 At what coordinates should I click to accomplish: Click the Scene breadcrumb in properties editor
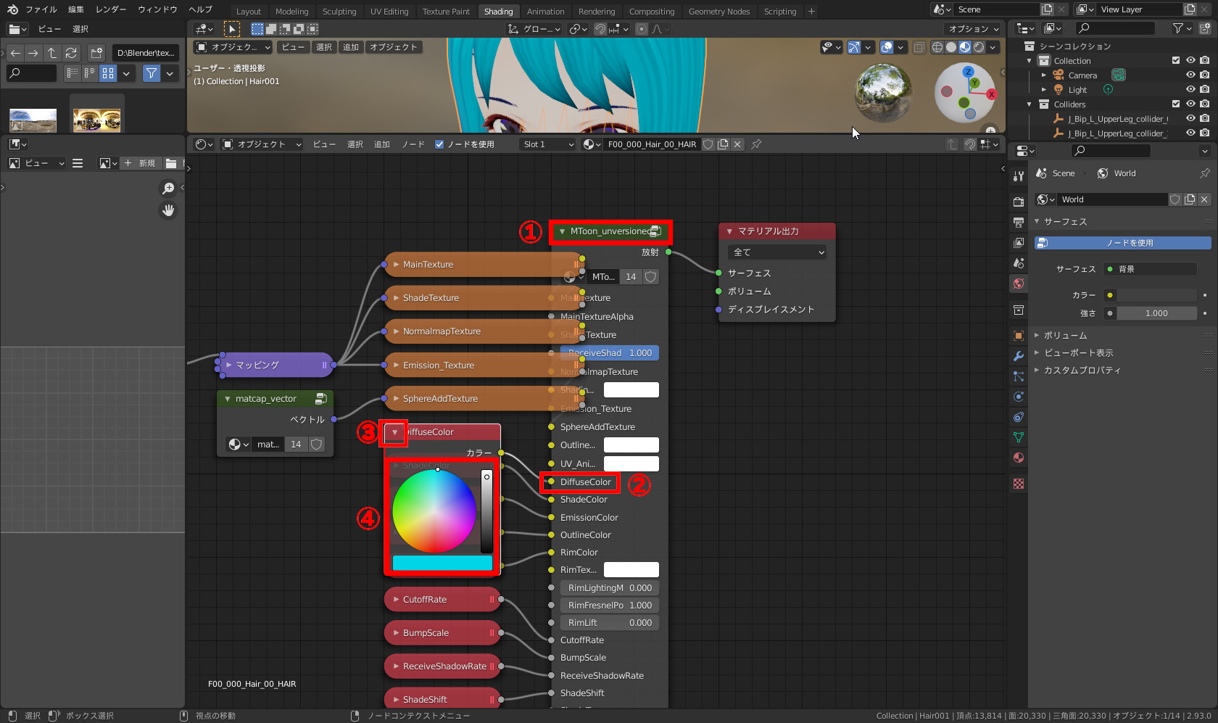[1056, 173]
